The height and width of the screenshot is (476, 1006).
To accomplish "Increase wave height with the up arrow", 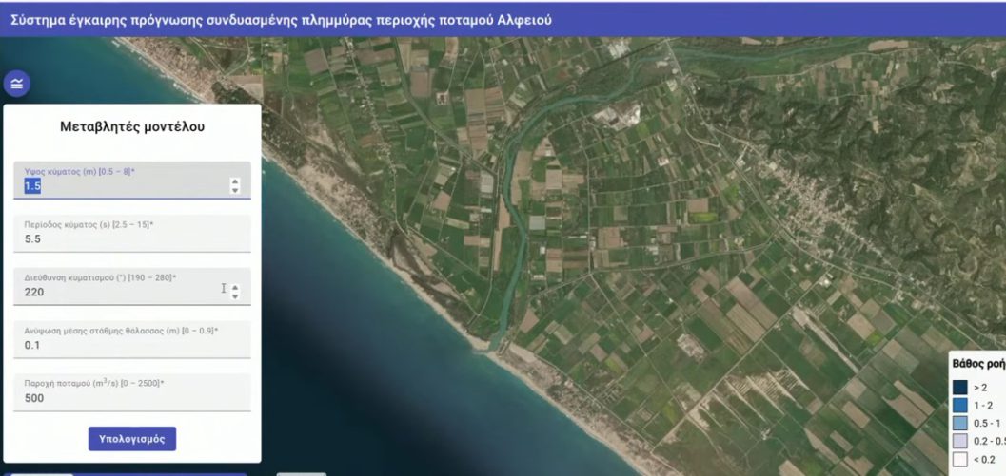I will [x=235, y=181].
